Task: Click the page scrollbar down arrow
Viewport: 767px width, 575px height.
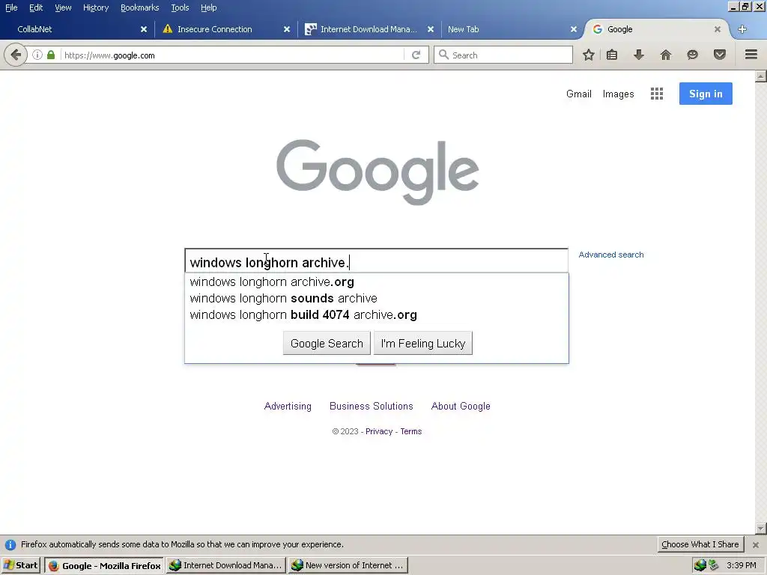Action: click(x=761, y=529)
